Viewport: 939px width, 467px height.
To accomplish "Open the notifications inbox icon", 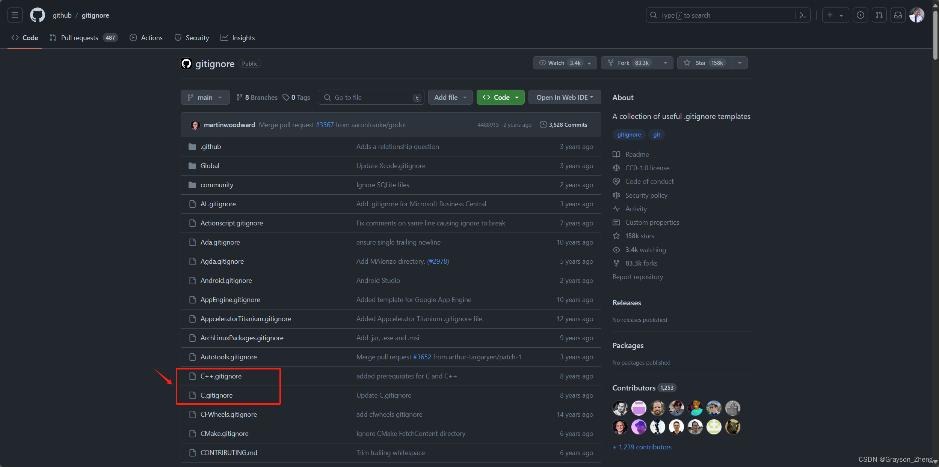I will pos(898,15).
